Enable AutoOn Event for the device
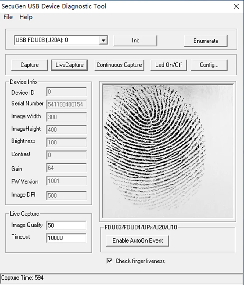The image size is (244, 285). tap(138, 240)
